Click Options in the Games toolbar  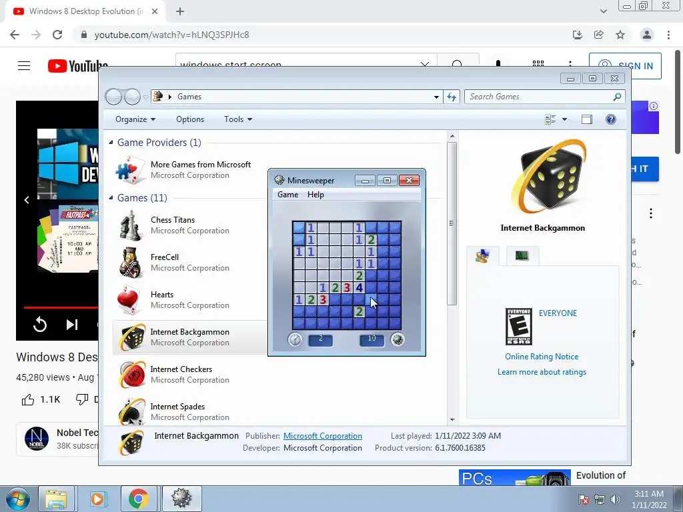(190, 119)
